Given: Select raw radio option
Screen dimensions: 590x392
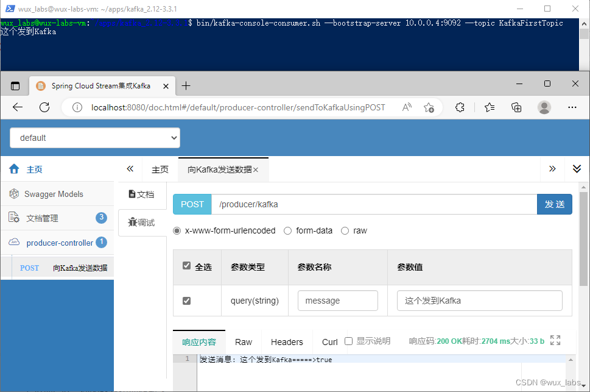Looking at the screenshot, I should (x=345, y=230).
